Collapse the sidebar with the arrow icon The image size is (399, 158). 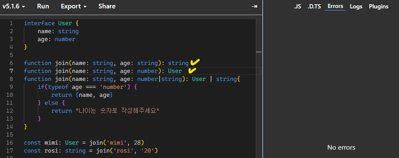(254, 6)
